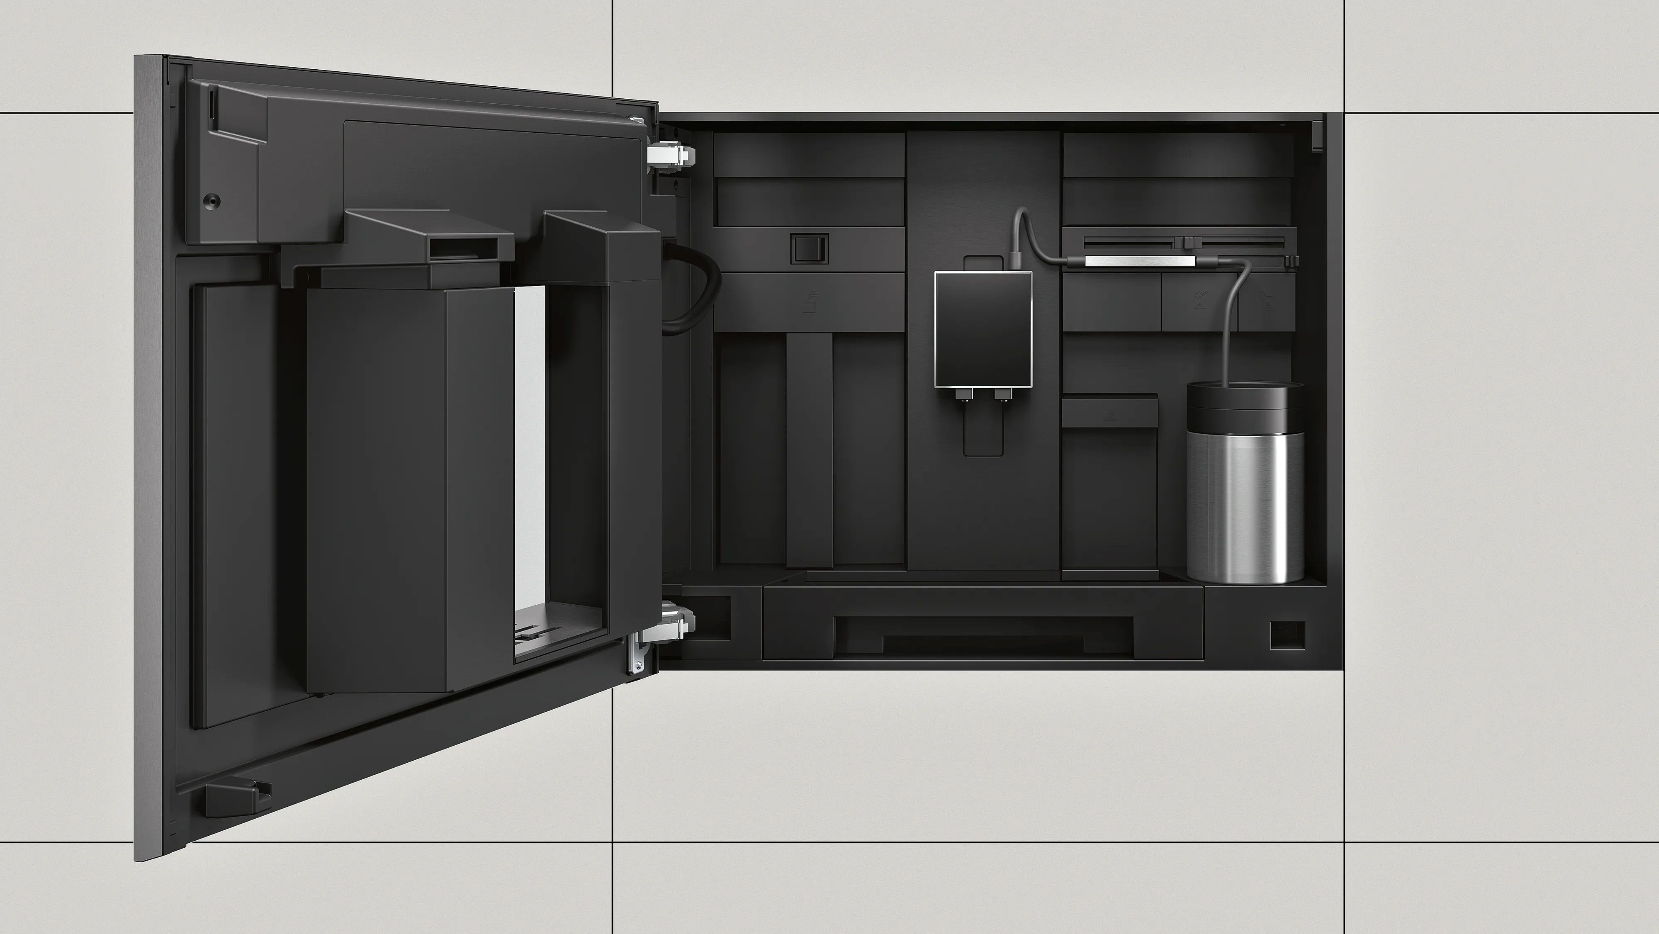Click the left coffee outlet spout

(x=964, y=395)
